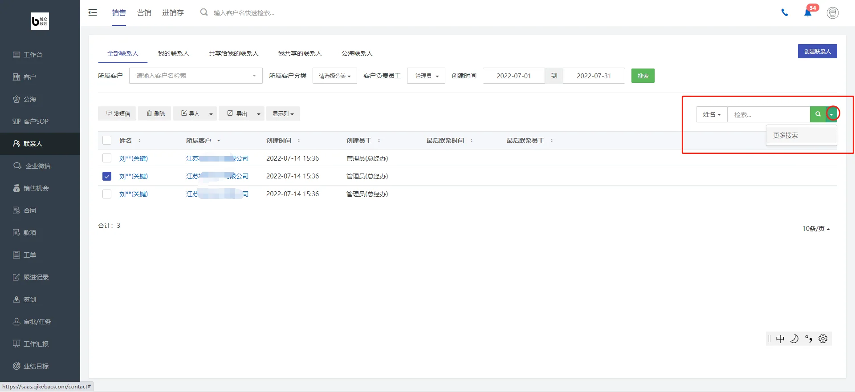Click the 导出 button

point(236,114)
